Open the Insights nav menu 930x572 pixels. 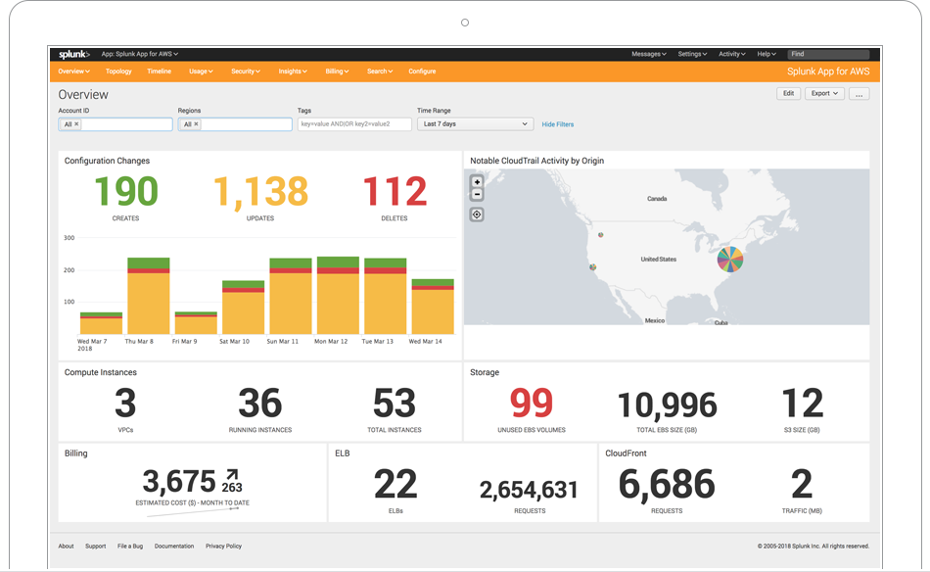point(293,71)
